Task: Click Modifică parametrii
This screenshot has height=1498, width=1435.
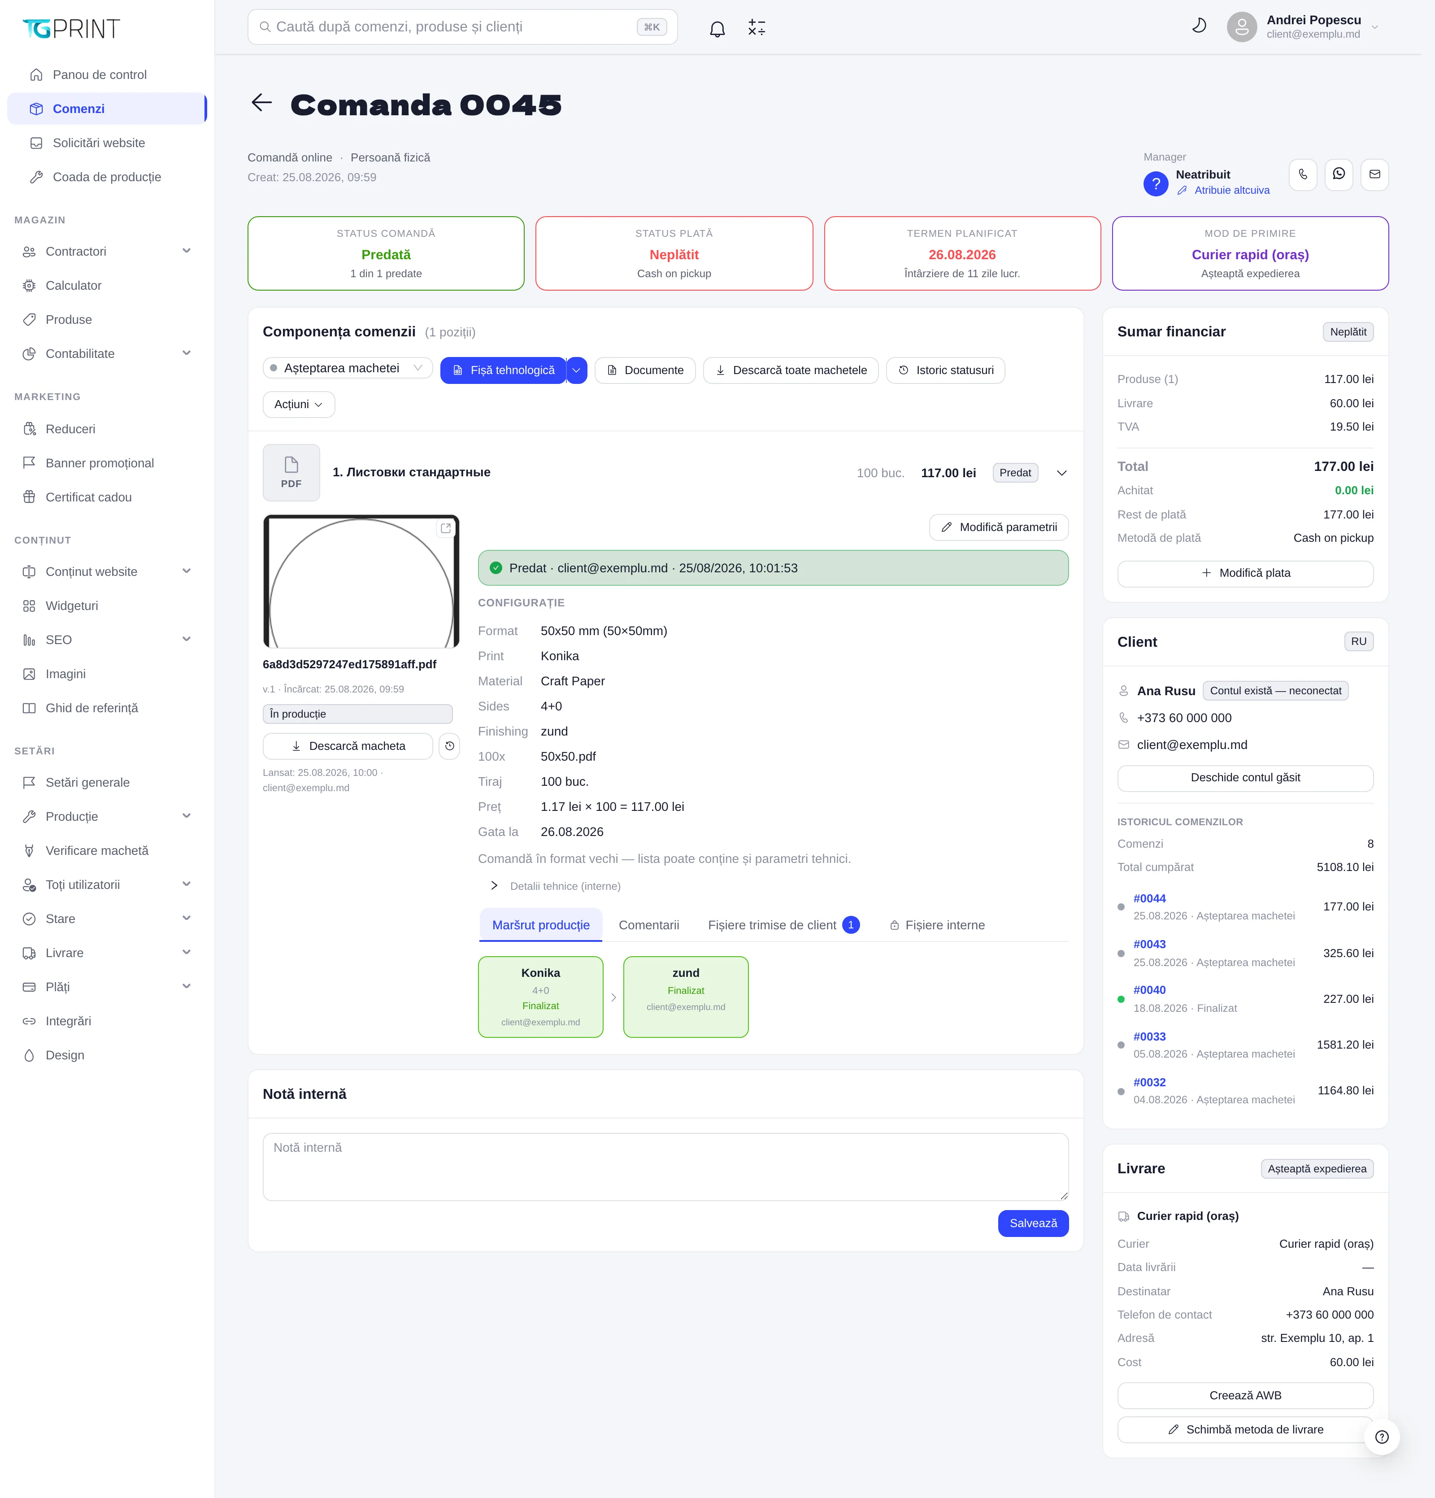Action: click(999, 527)
